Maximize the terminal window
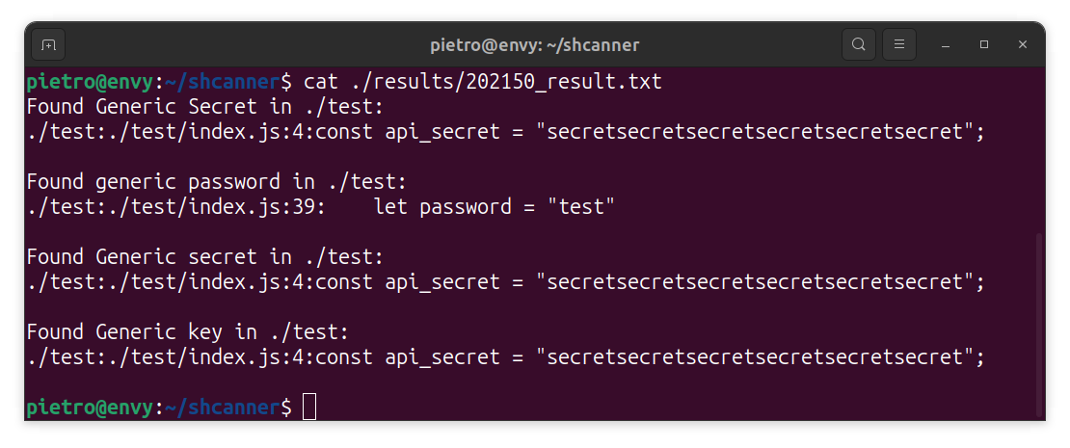Viewport: 1070px width, 448px height. point(984,44)
